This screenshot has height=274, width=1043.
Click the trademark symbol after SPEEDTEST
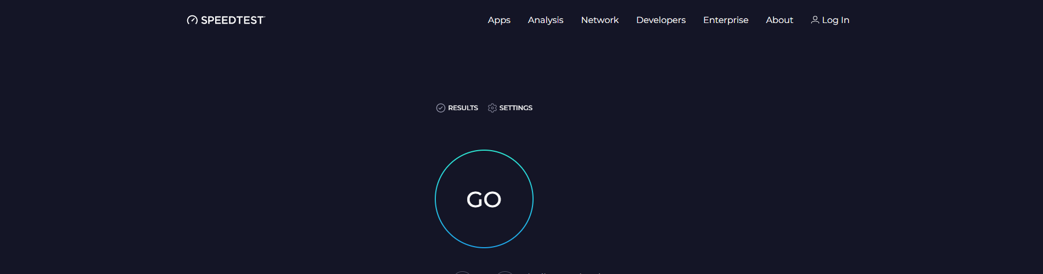(x=264, y=17)
